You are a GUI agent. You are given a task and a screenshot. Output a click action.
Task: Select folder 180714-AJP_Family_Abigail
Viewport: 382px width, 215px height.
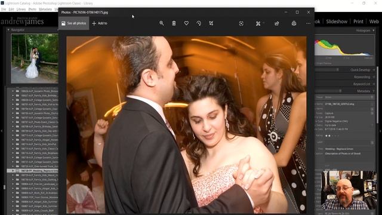tap(39, 140)
